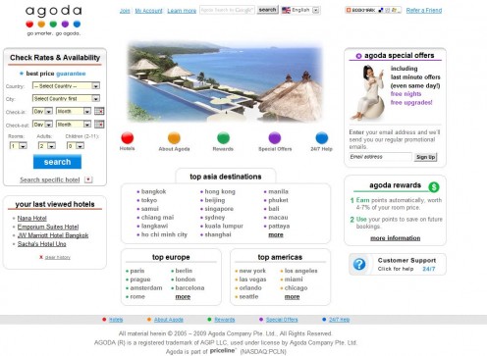The height and width of the screenshot is (356, 487).
Task: Open the check-in calendar picker icon
Action: tap(99, 111)
